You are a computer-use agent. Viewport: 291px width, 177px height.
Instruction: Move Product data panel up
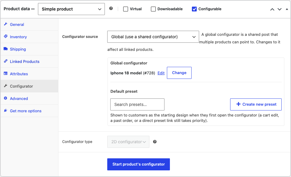pos(272,9)
